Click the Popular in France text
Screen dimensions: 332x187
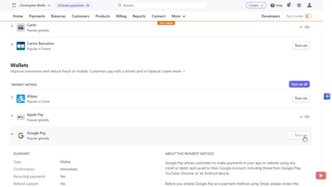pos(39,49)
